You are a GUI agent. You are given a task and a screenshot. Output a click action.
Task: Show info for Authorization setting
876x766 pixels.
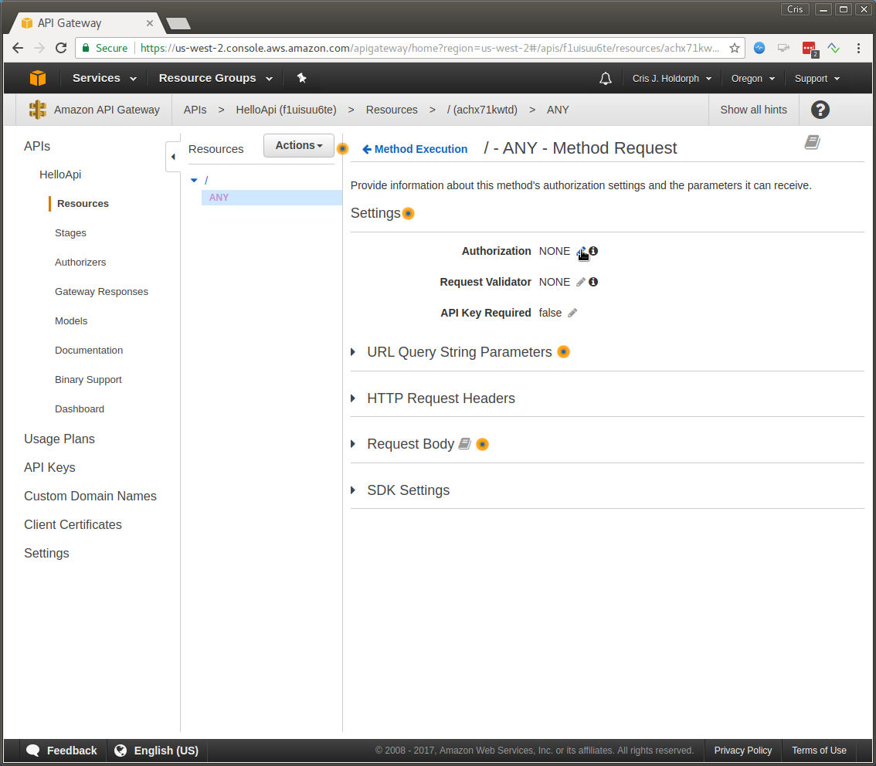pos(593,251)
